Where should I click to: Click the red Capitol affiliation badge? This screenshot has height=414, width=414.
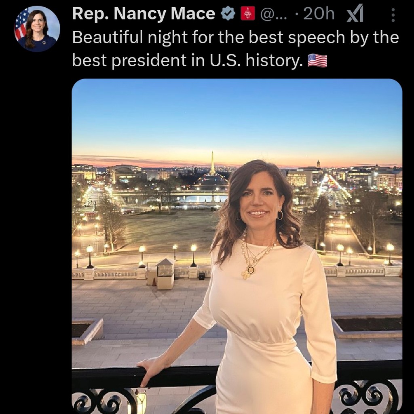coord(248,13)
